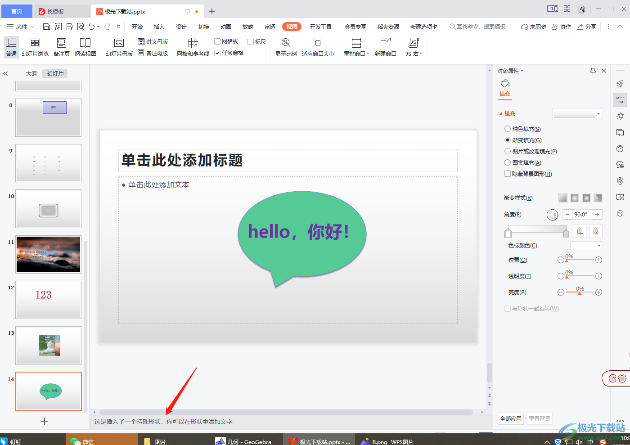Open Handout Master (讲义母版)
Screen dimensions: 630x445
coord(153,41)
